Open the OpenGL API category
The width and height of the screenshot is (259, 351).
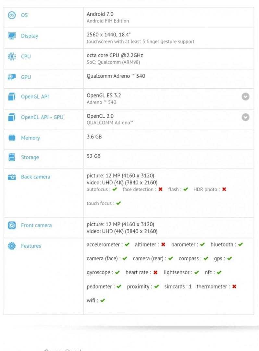pyautogui.click(x=35, y=97)
